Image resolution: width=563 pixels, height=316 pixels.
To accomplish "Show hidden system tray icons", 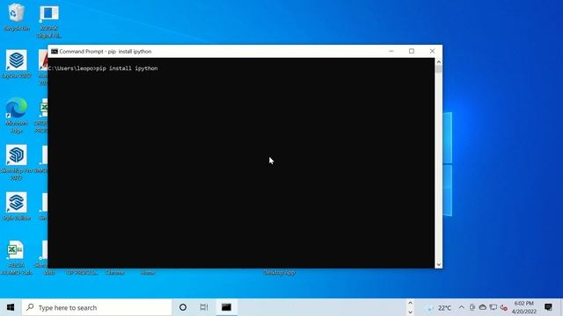I will [x=461, y=307].
